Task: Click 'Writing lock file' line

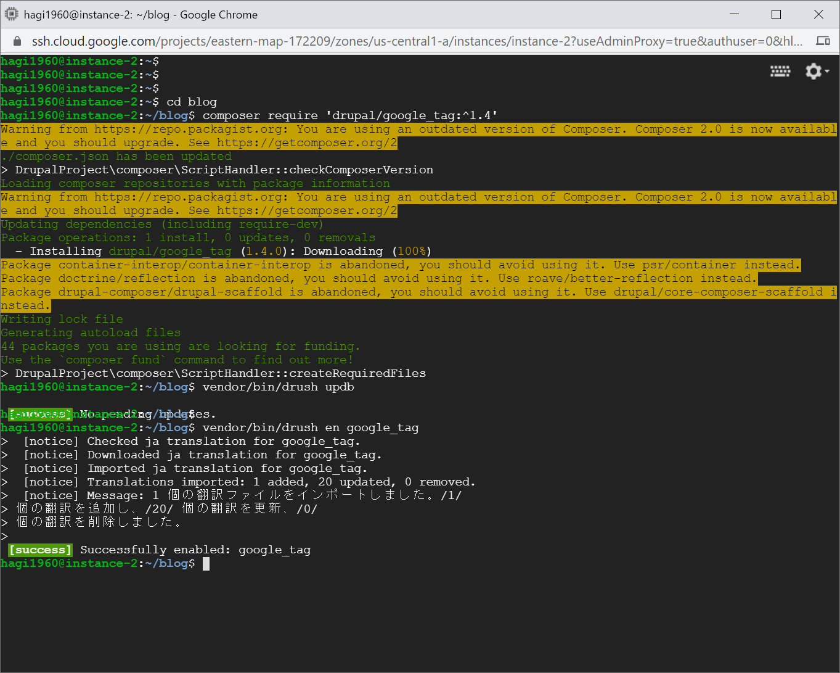Action: pos(62,319)
